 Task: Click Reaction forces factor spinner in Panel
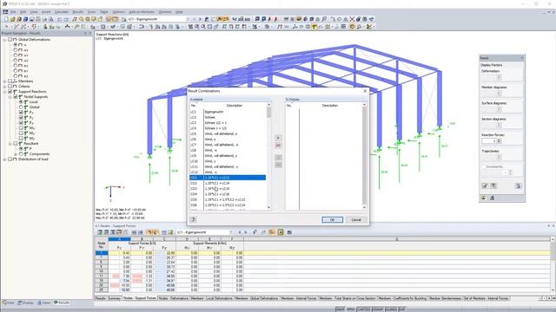coord(499,140)
